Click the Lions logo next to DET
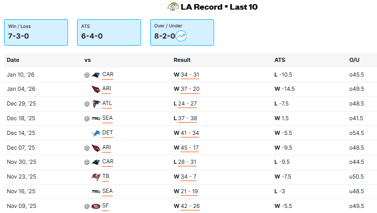Screen dimensions: 377x213 tap(95, 133)
